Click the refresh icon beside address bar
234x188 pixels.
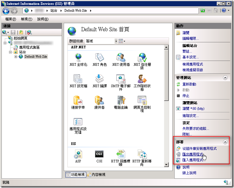pyautogui.click(x=203, y=10)
